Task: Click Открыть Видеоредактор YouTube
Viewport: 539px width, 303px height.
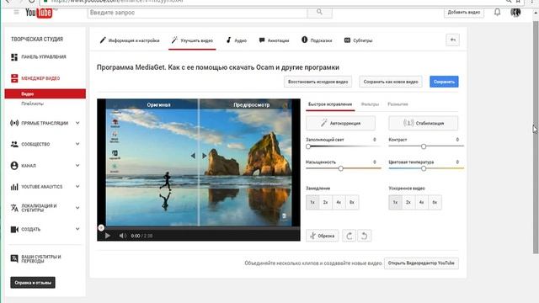Action: (x=421, y=263)
